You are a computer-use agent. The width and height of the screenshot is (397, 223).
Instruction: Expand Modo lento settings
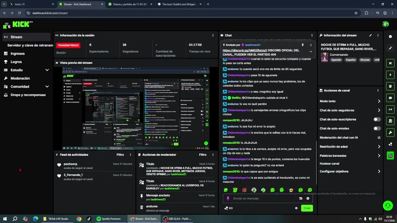(x=379, y=101)
